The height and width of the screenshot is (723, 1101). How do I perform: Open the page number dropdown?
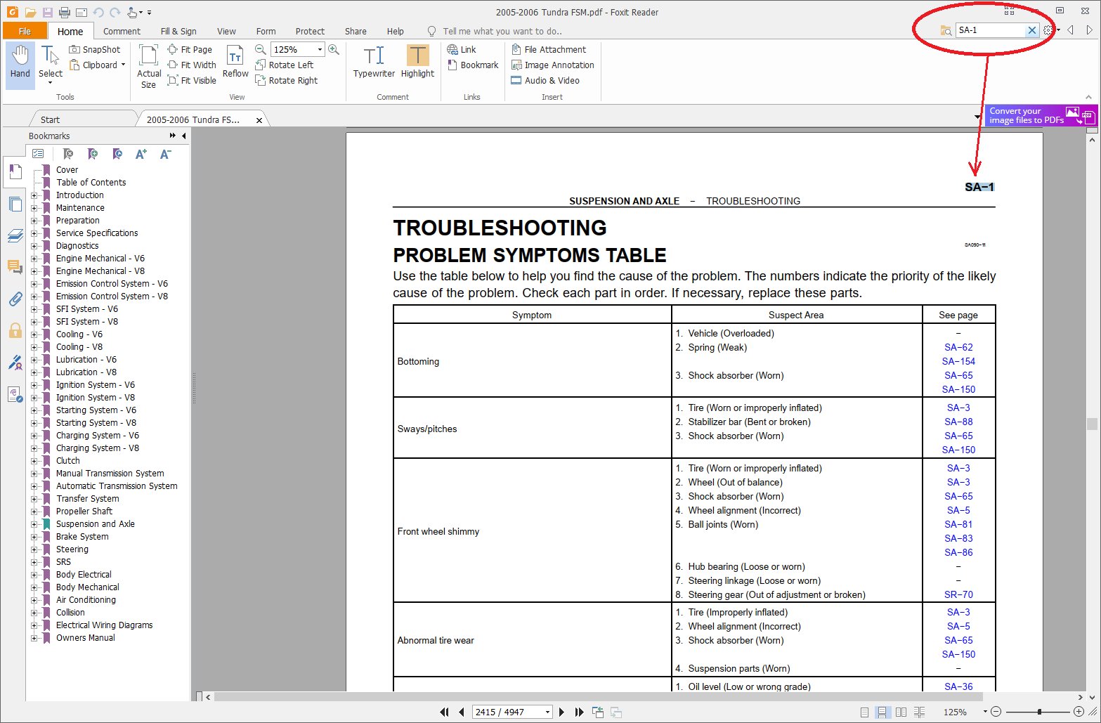click(x=547, y=712)
